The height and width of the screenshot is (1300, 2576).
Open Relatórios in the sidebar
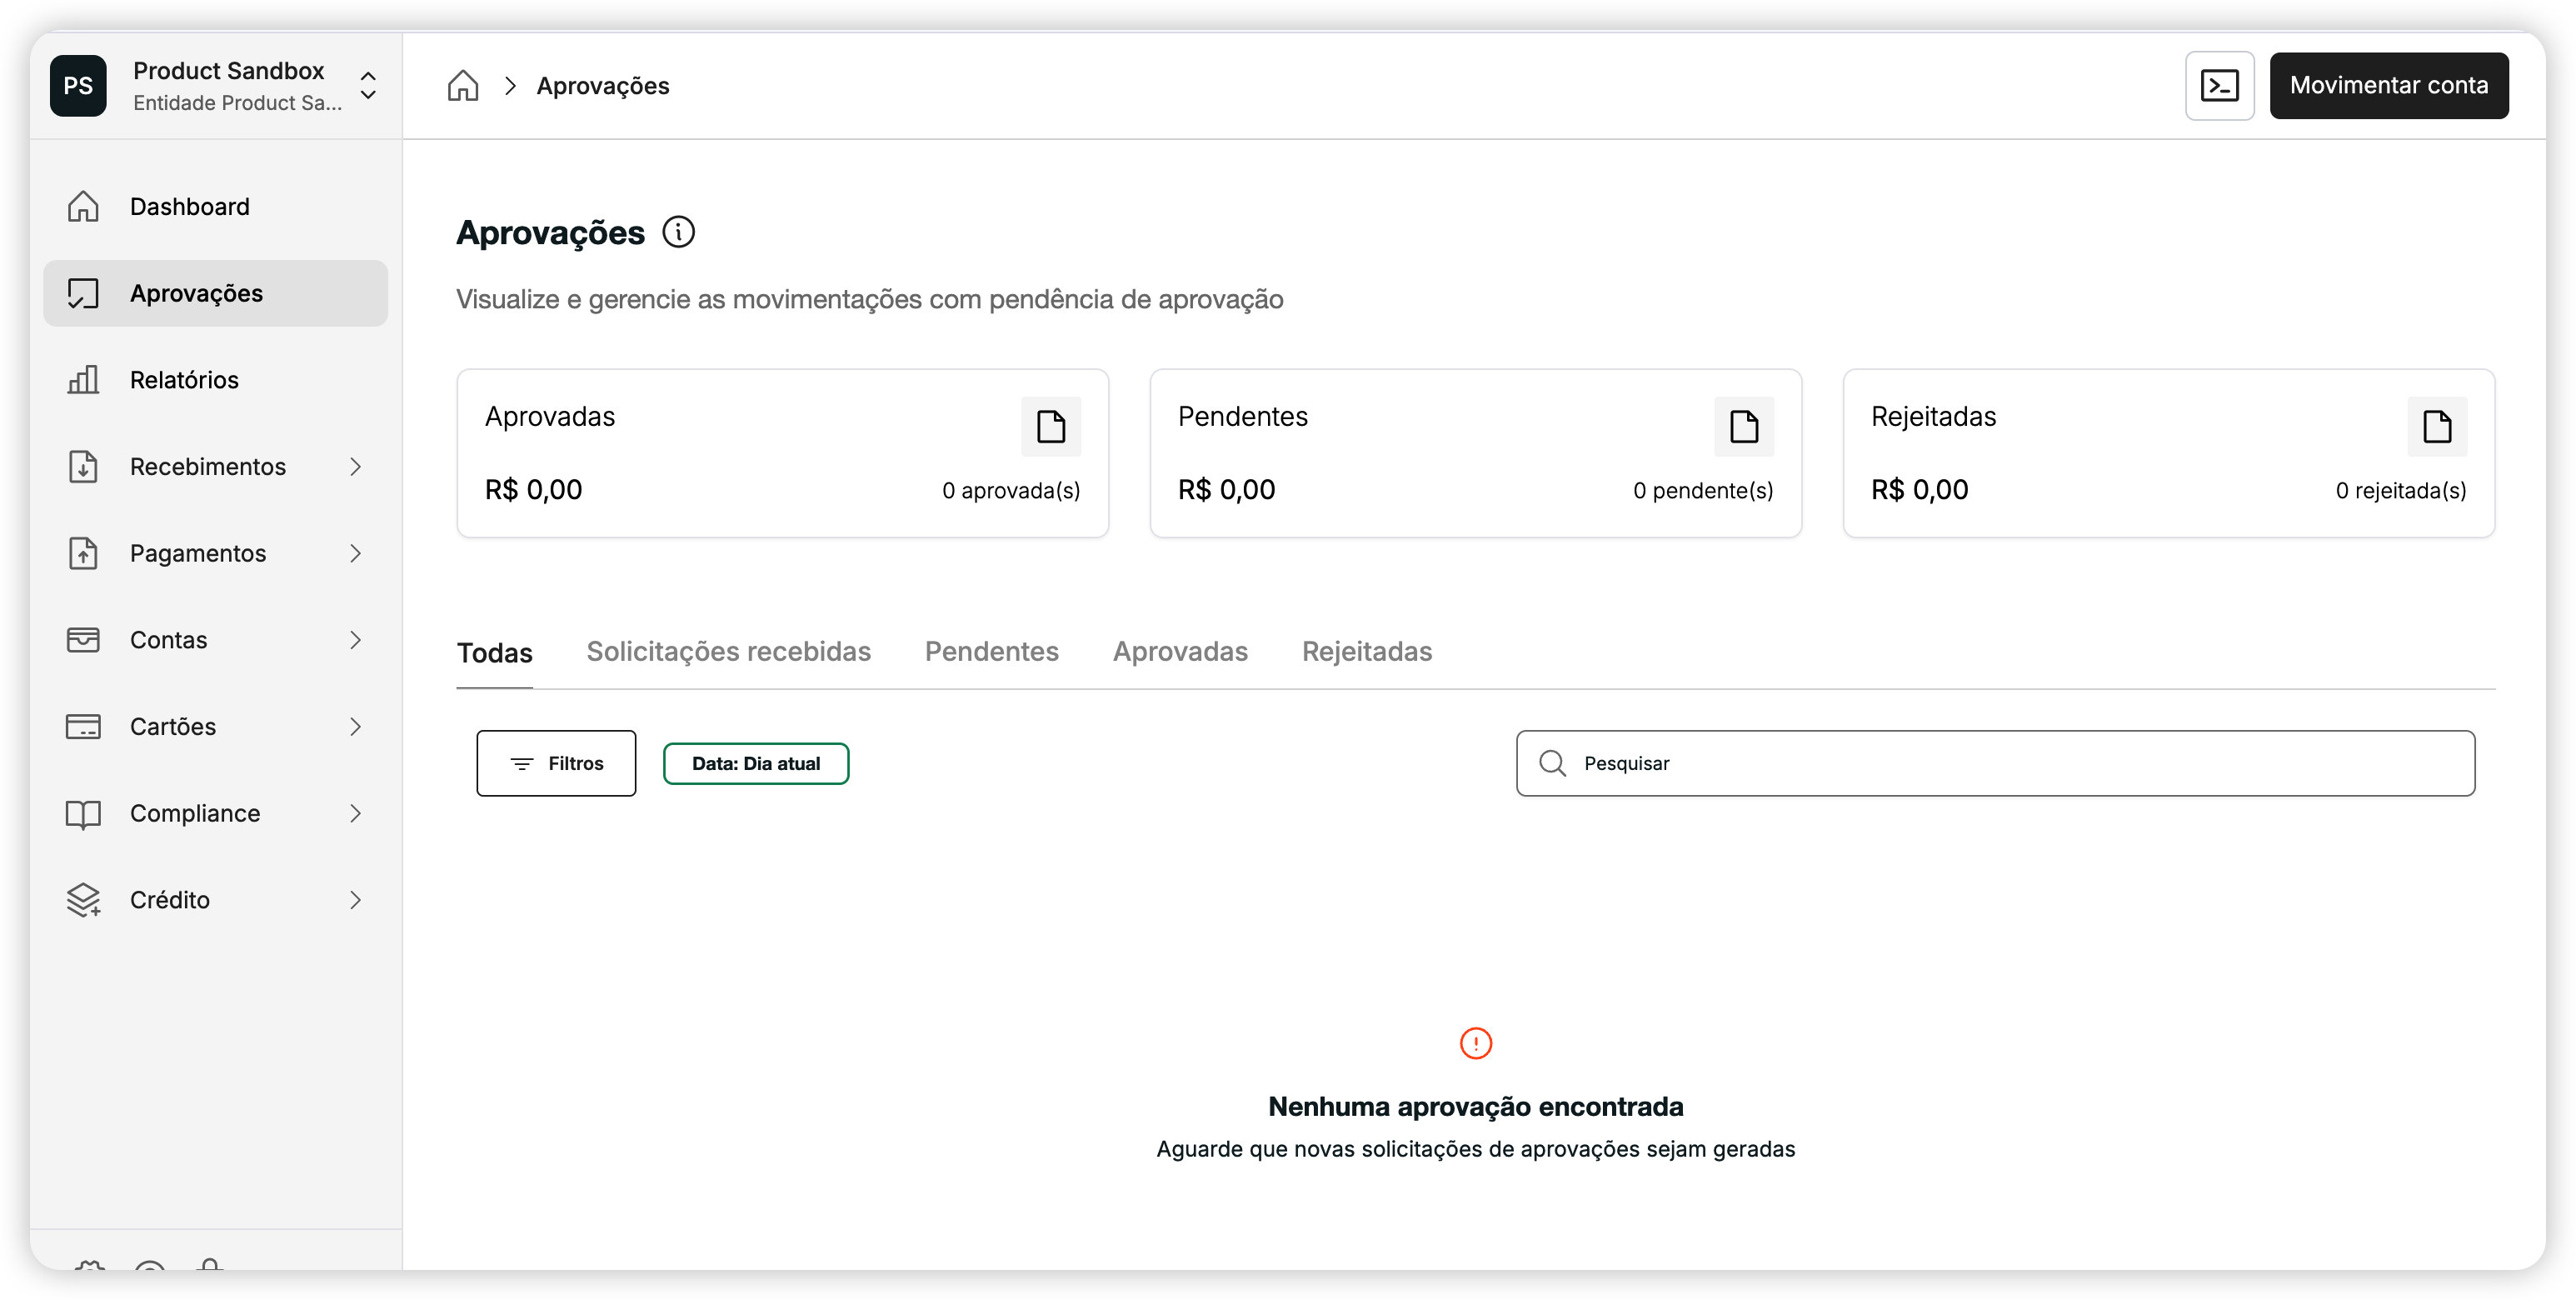(184, 380)
